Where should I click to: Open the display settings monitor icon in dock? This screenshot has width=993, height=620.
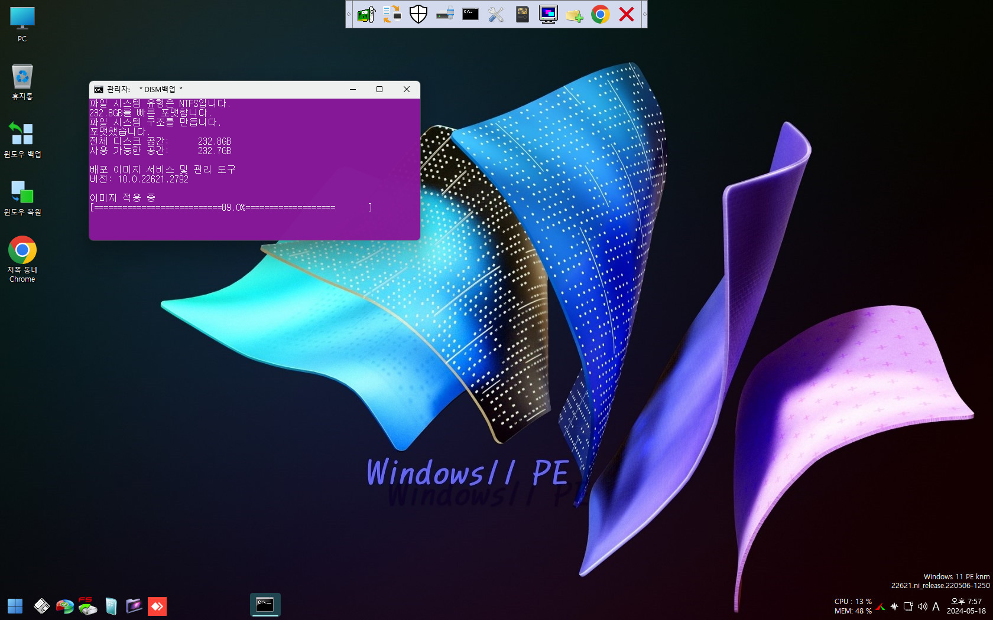(x=549, y=14)
